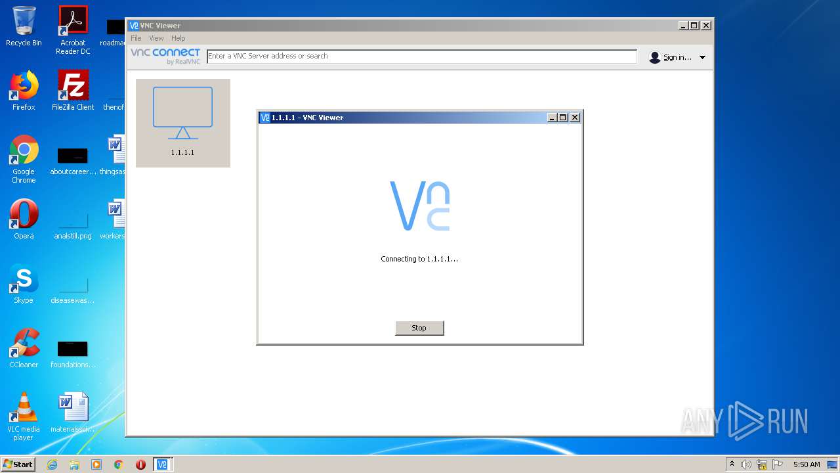Screen dimensions: 840x473
Task: Click the "Connecting to 1.1.1.1..." text
Action: pos(419,259)
